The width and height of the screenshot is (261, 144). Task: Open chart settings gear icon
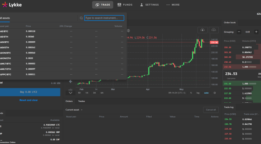[215, 93]
